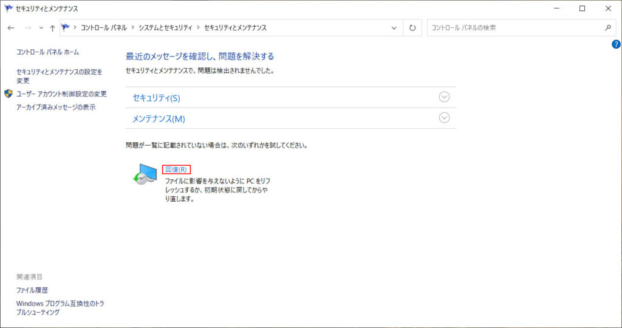Click the UAC shield icon in sidebar
This screenshot has width=622, height=328.
point(9,94)
